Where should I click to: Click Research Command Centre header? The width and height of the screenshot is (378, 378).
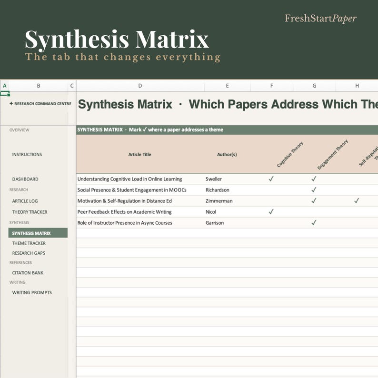(43, 104)
